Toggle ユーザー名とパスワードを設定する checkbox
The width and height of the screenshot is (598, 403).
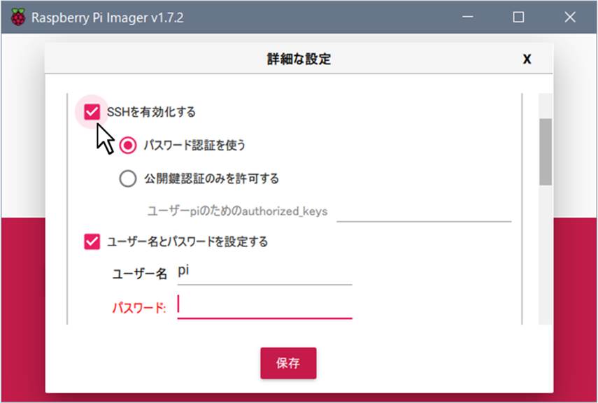tap(92, 241)
